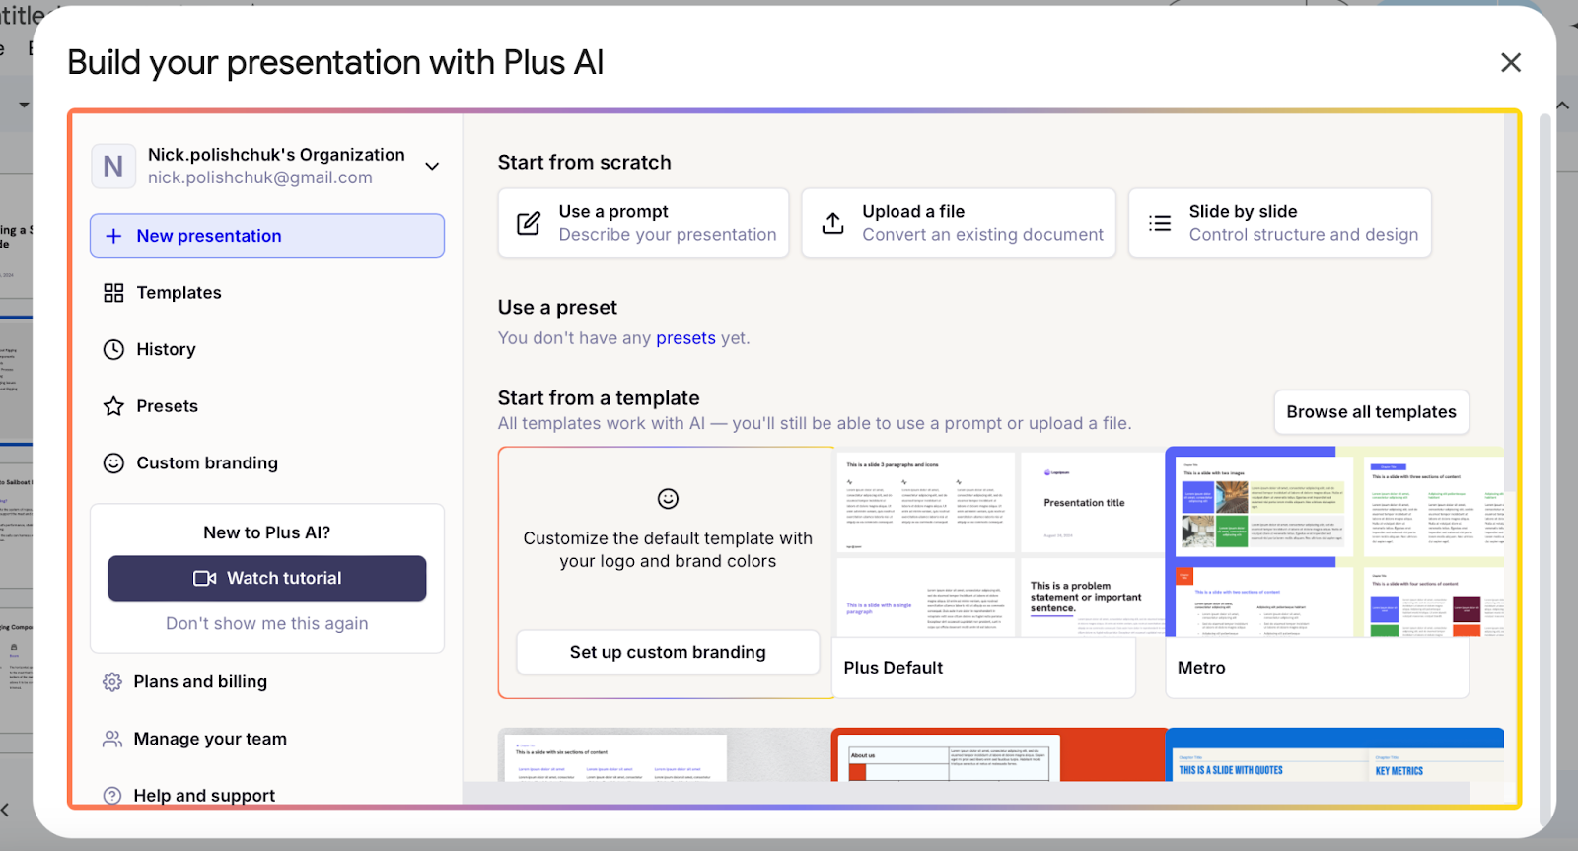Expand the organization switcher chevron
The width and height of the screenshot is (1578, 851).
pyautogui.click(x=432, y=166)
